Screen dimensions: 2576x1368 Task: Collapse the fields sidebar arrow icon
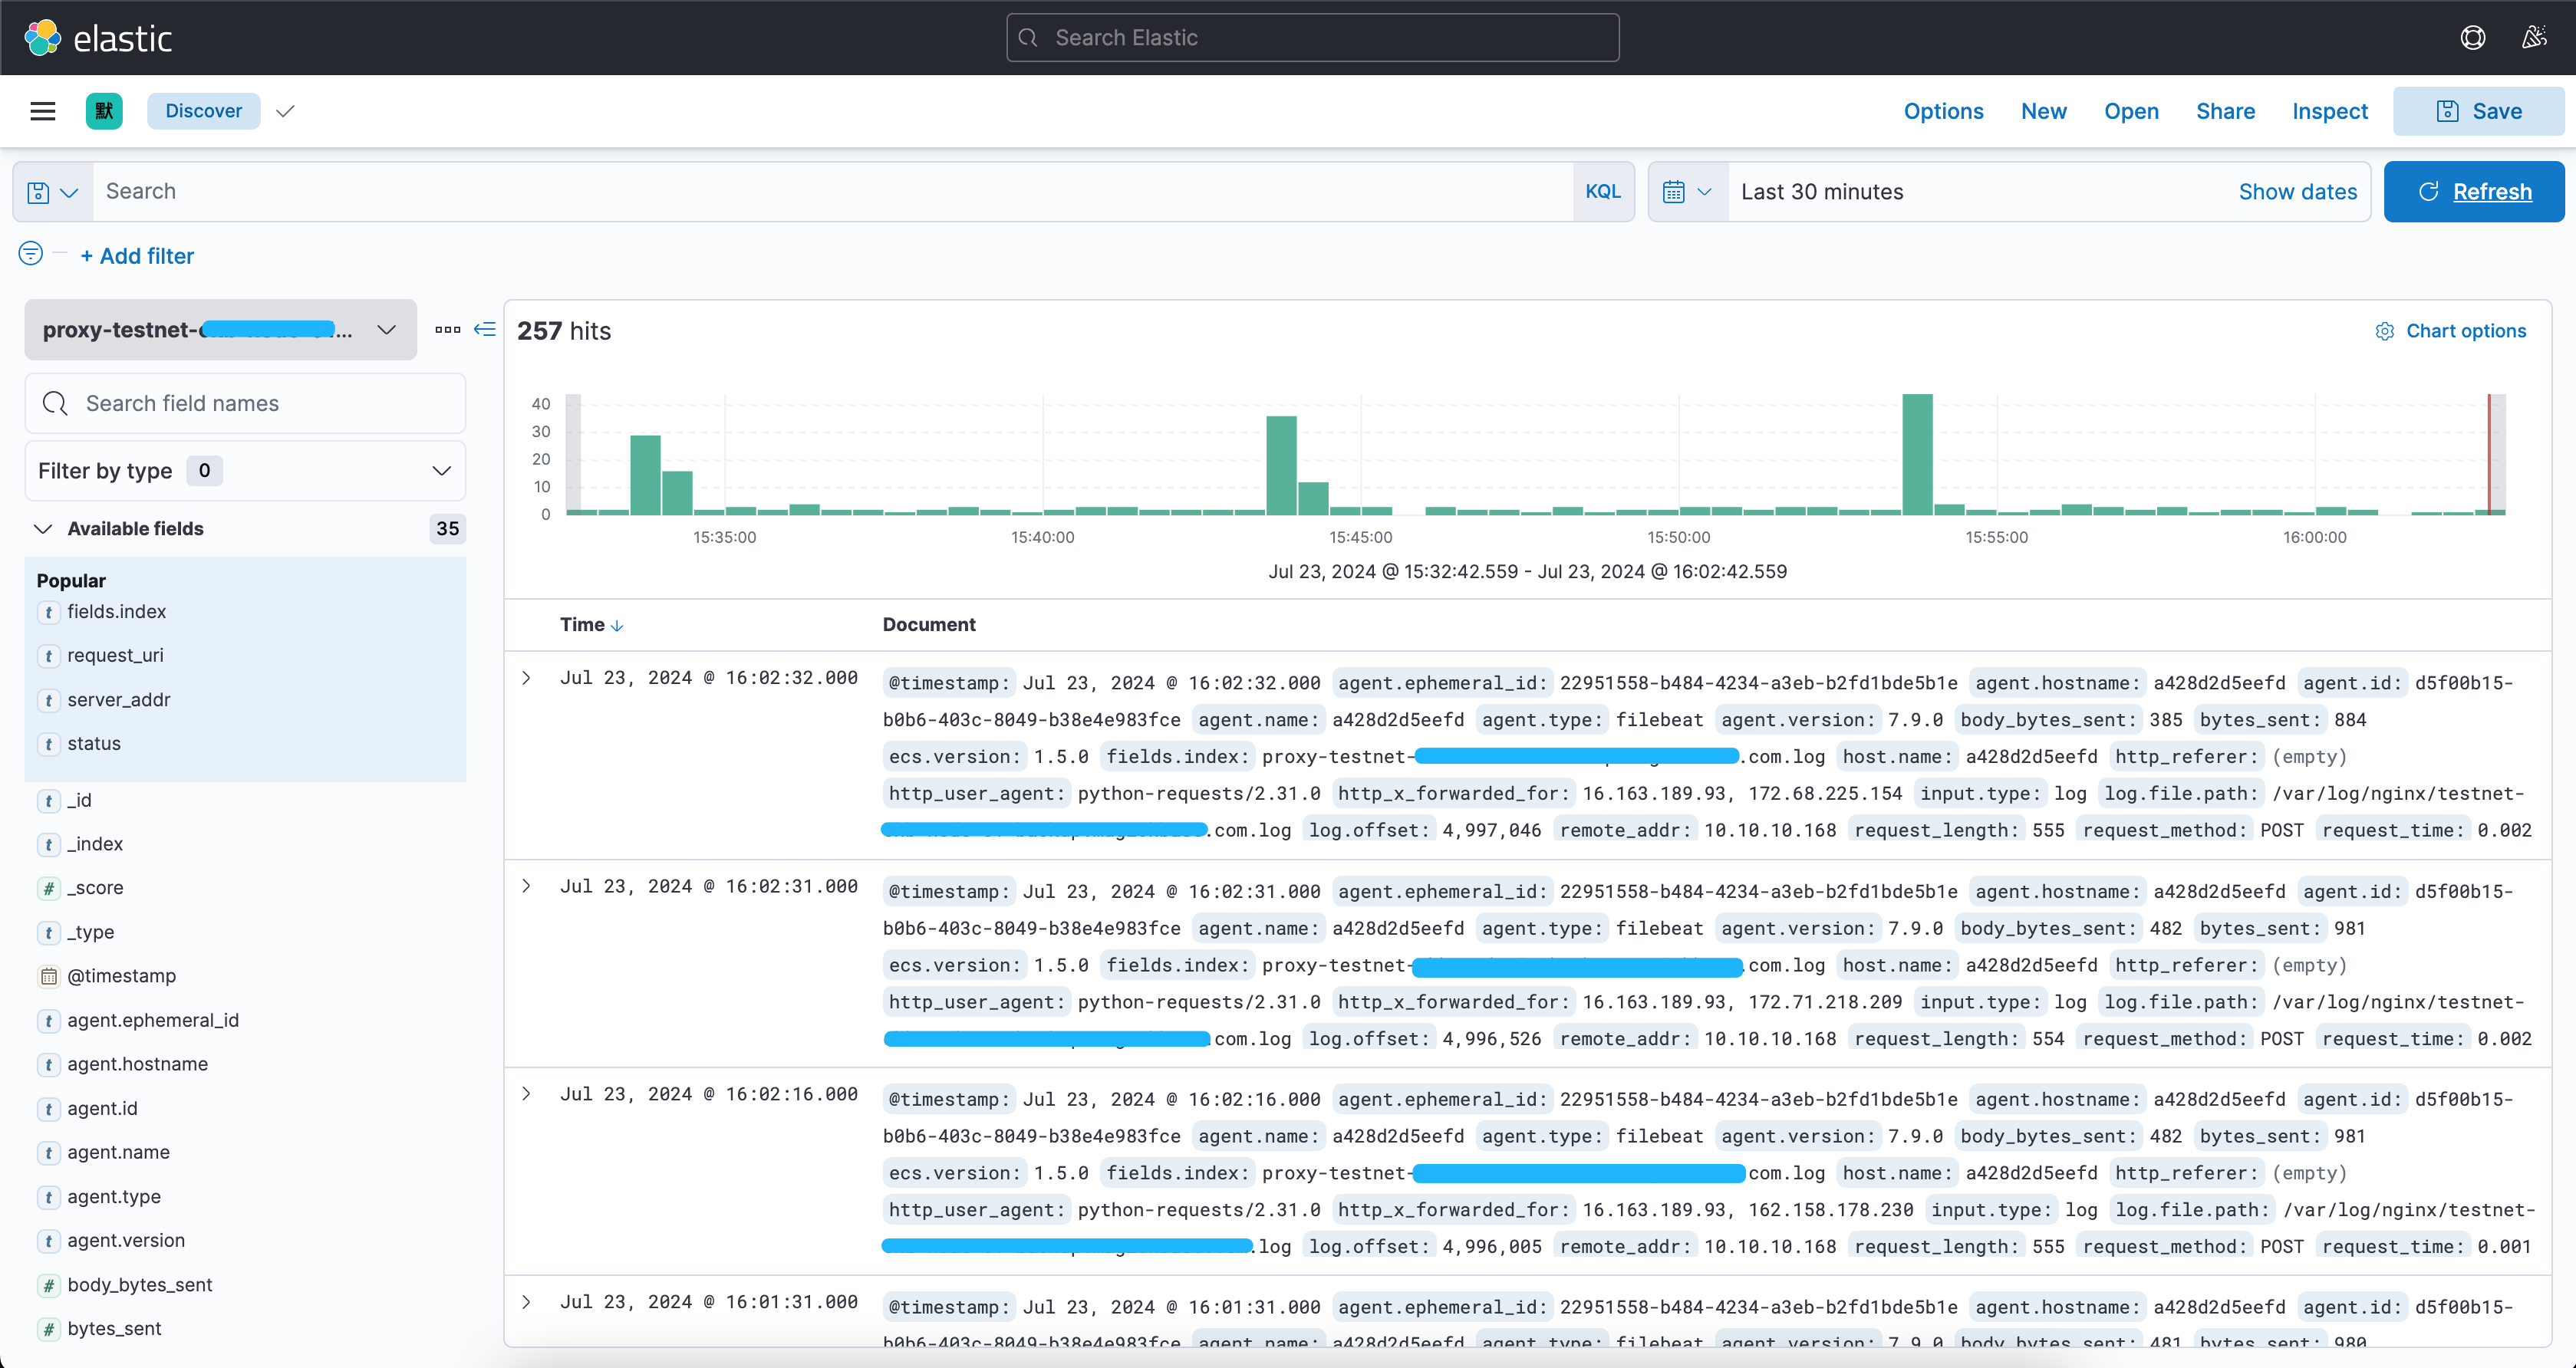coord(485,330)
